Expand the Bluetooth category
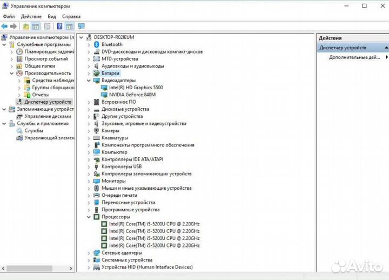The height and width of the screenshot is (280, 389). (89, 45)
